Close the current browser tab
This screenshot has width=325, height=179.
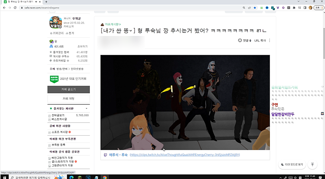(40, 2)
